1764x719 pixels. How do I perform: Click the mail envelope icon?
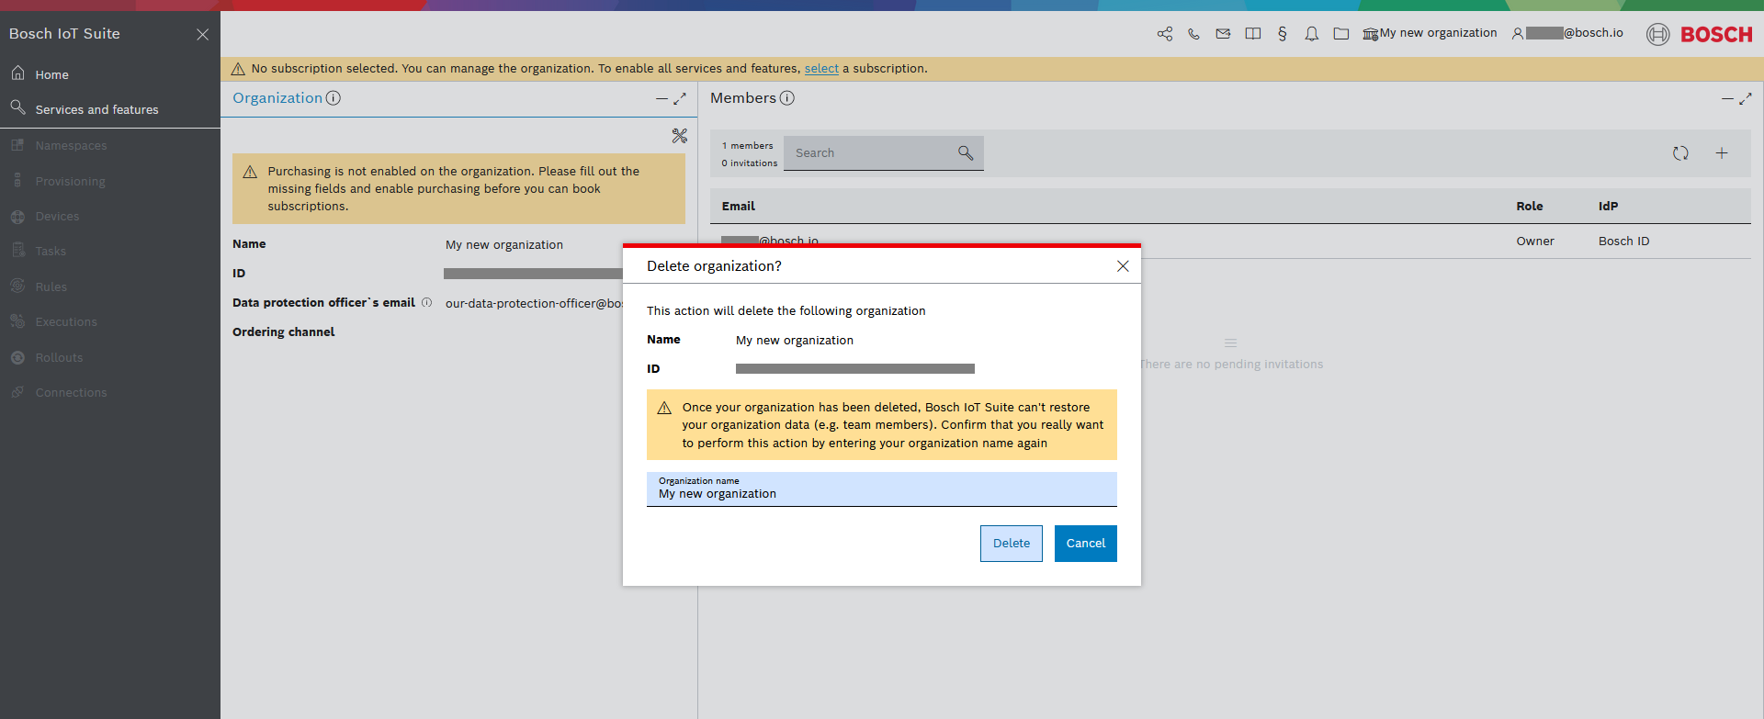(1223, 34)
